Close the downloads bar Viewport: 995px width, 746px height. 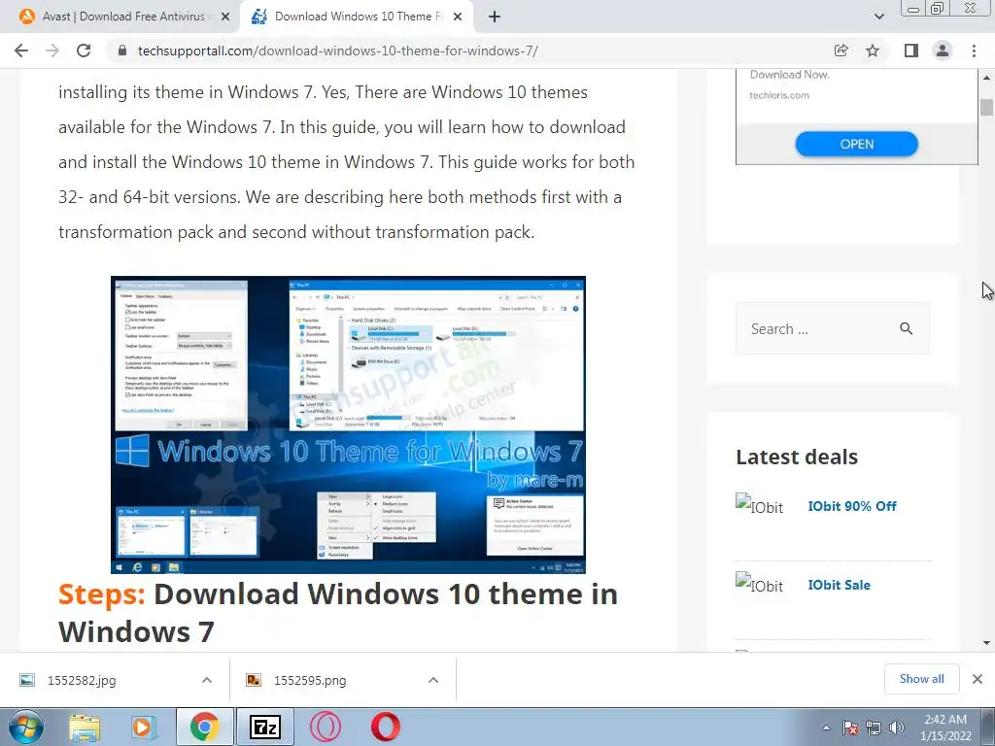(x=978, y=679)
